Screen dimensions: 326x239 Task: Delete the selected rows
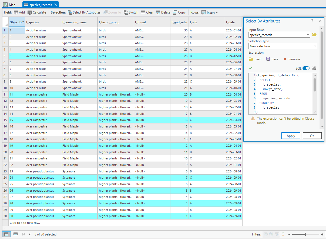pyautogui.click(x=163, y=12)
